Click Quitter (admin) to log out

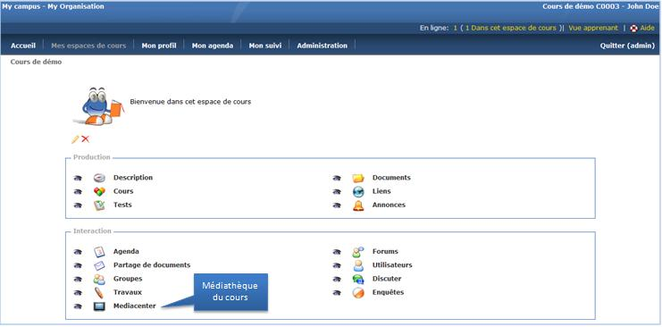(x=627, y=46)
